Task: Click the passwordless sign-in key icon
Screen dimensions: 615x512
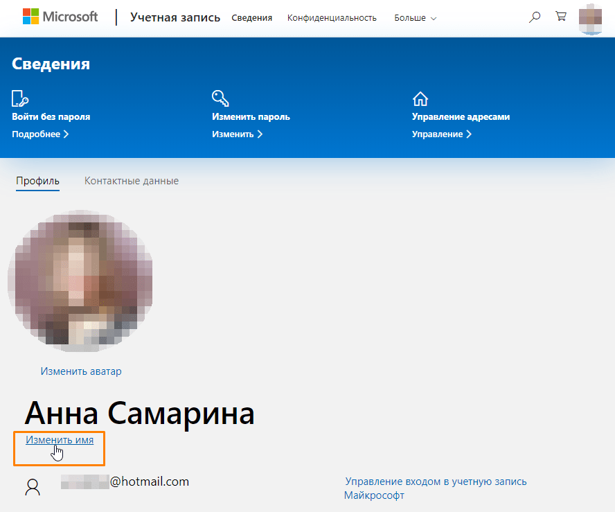Action: pyautogui.click(x=19, y=98)
